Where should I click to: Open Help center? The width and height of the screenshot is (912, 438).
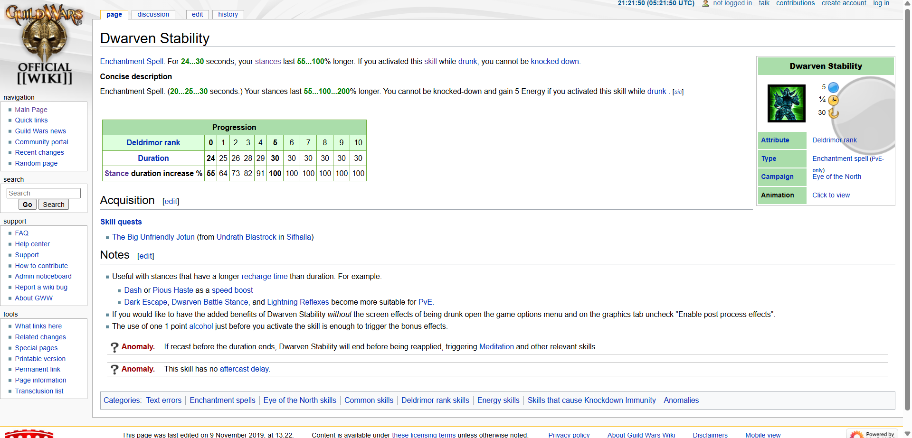(x=32, y=244)
